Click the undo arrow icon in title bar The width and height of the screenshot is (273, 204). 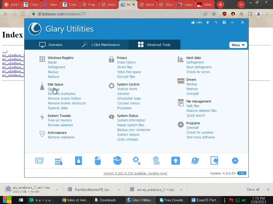pyautogui.click(x=216, y=22)
